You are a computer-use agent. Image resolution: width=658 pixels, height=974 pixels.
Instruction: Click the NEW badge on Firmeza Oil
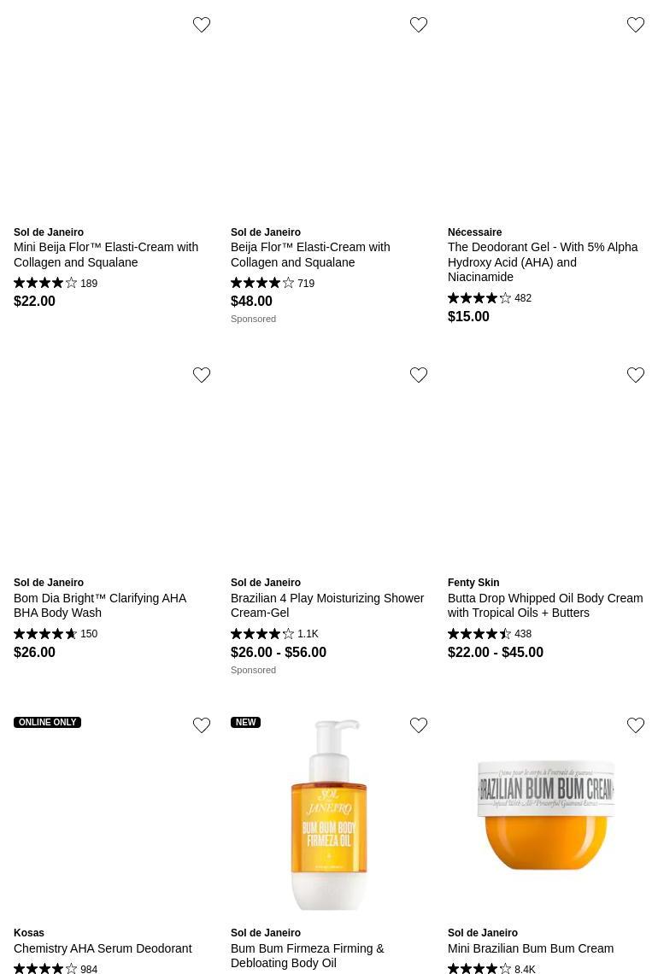tap(245, 722)
